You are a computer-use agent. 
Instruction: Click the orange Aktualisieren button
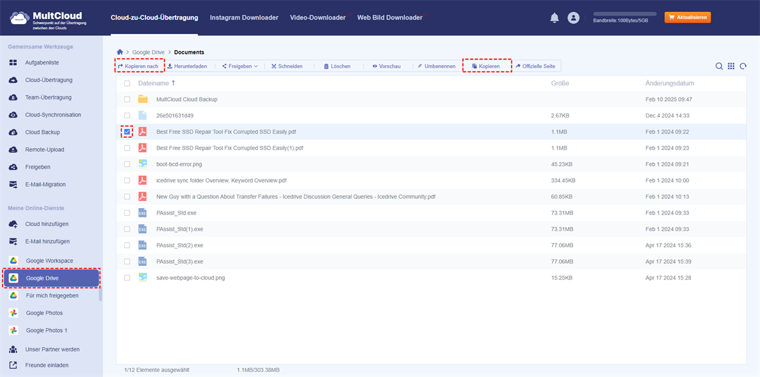[x=687, y=18]
